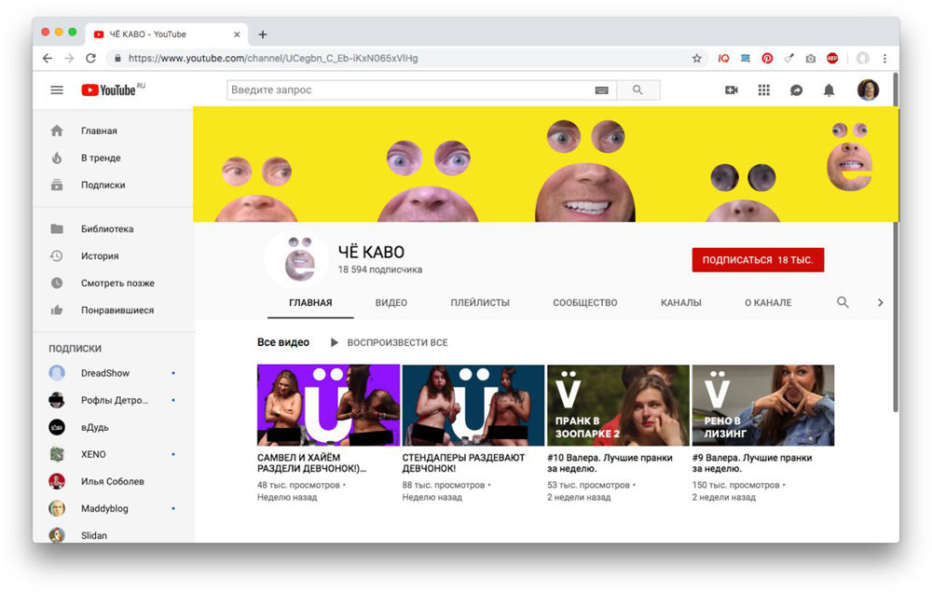Click the AdBlock extension icon

(x=832, y=58)
